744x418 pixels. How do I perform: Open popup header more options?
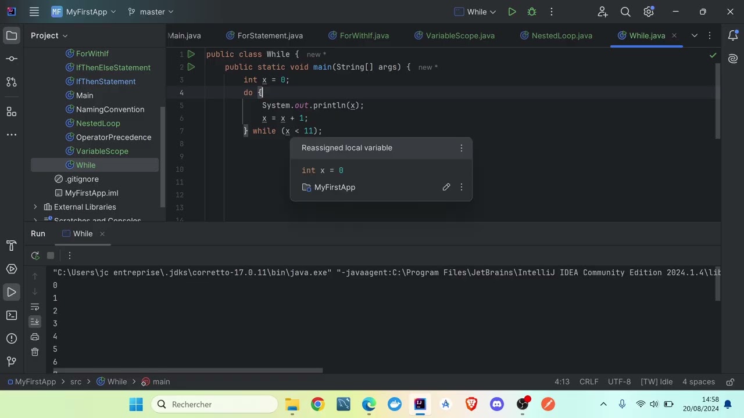(462, 148)
